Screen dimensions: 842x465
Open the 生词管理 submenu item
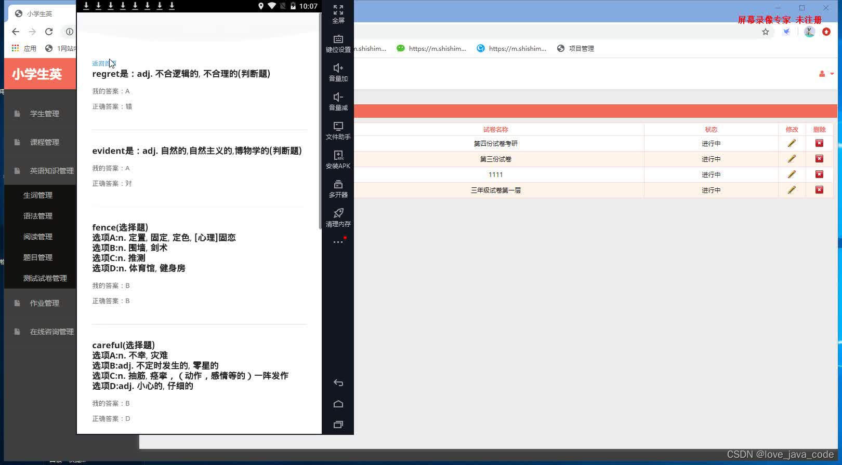[38, 195]
